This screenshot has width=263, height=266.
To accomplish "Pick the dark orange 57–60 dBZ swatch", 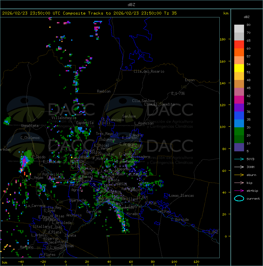I will coord(239,52).
